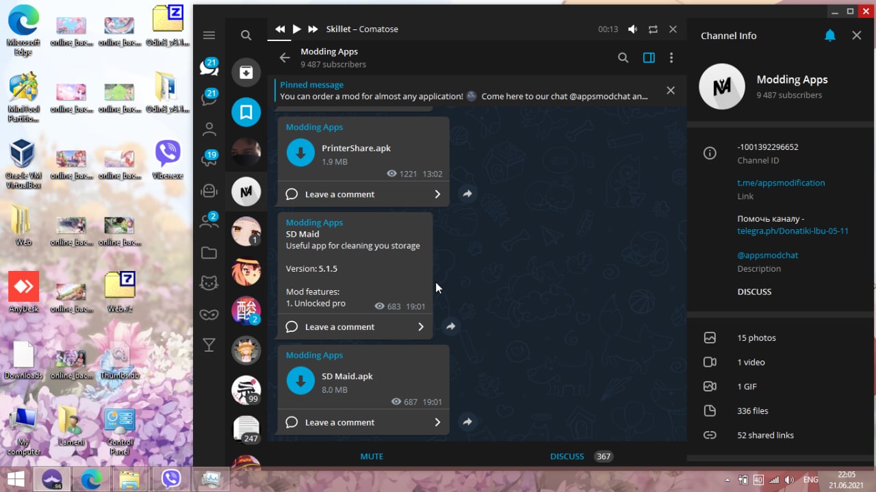Skip to previous track in audio player
This screenshot has height=492, width=876.
pos(280,29)
